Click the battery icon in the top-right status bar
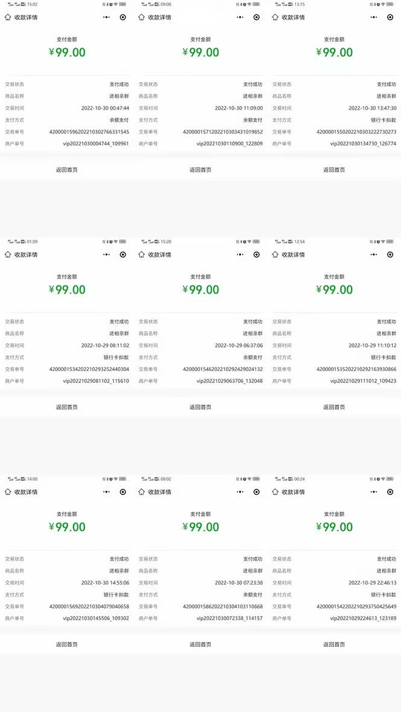The image size is (401, 712). (x=390, y=4)
